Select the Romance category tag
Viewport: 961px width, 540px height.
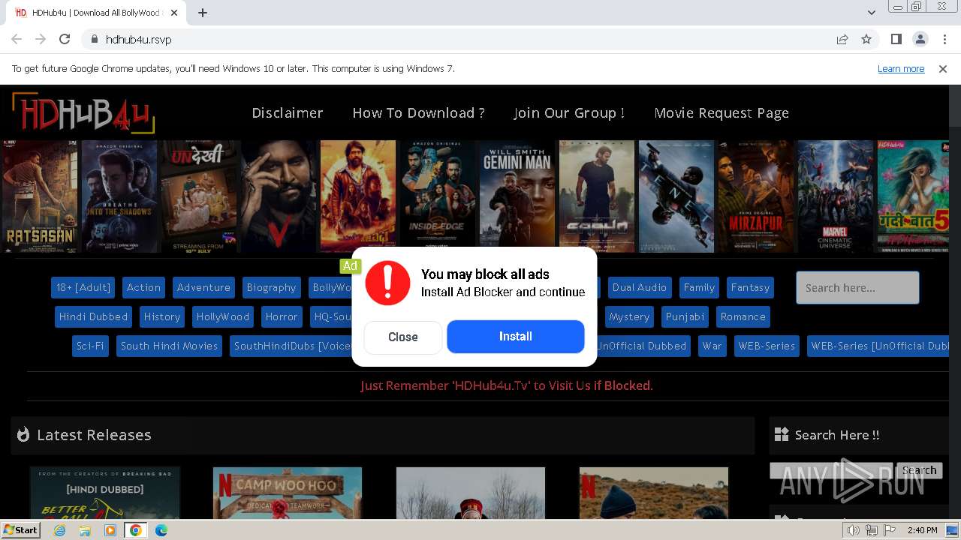(743, 316)
